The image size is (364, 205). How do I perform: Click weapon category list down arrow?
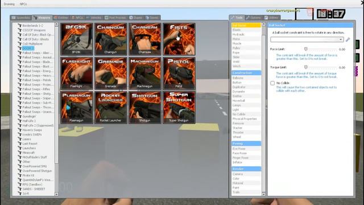click(56, 194)
